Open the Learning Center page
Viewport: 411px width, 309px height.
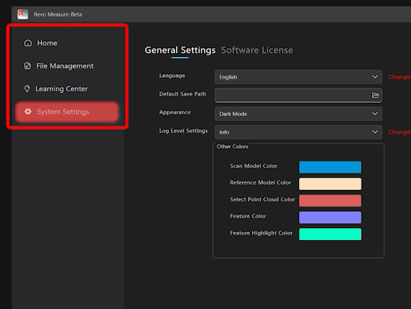coord(61,89)
